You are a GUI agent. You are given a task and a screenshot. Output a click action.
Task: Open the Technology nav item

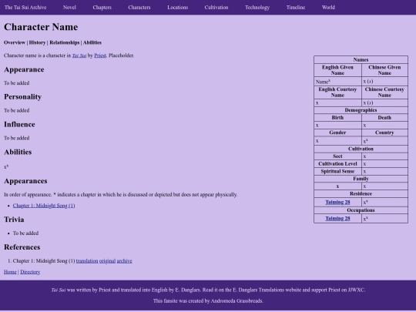pos(257,8)
